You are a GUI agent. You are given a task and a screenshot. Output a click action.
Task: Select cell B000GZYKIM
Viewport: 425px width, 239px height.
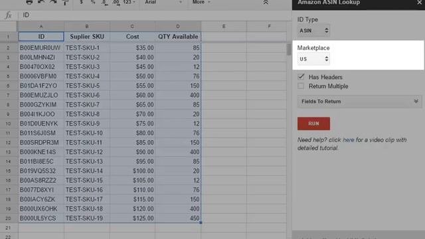tap(41, 105)
